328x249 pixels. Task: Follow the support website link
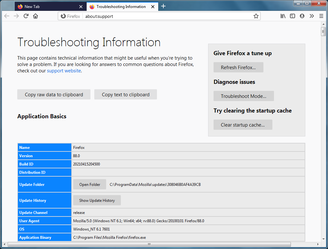click(64, 71)
